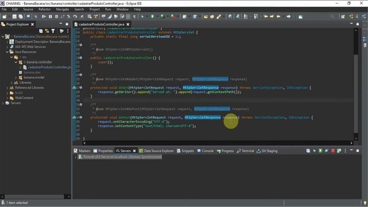The height and width of the screenshot is (207, 368).
Task: Click the Terminate (stop square) toolbar icon
Action: 56,17
